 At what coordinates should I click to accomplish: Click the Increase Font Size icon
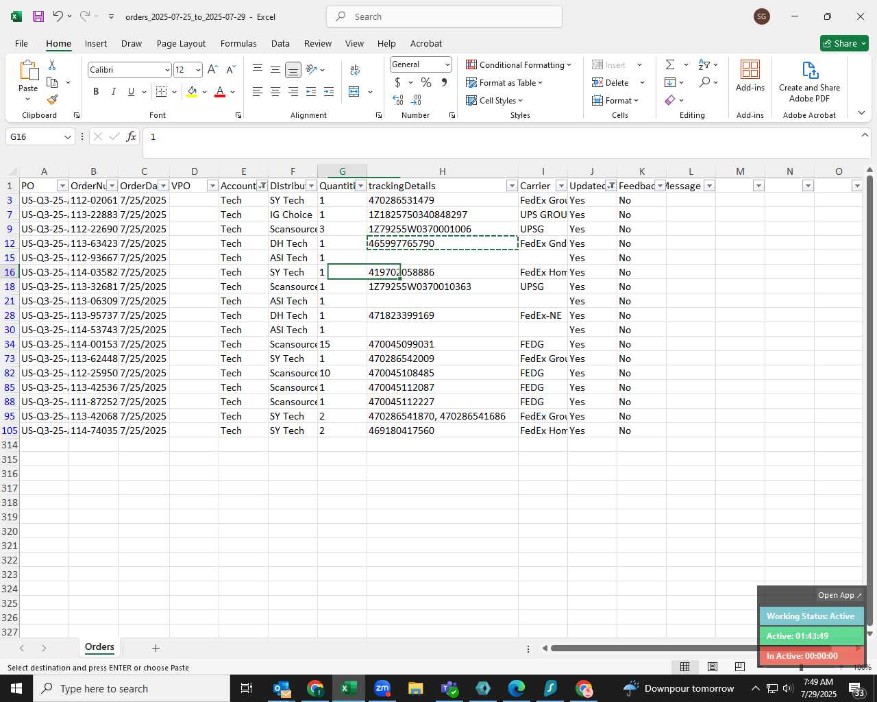tap(212, 69)
